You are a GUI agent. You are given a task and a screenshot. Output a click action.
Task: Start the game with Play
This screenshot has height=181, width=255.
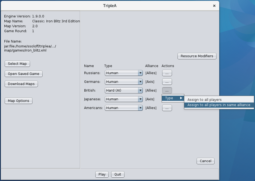click(102, 174)
